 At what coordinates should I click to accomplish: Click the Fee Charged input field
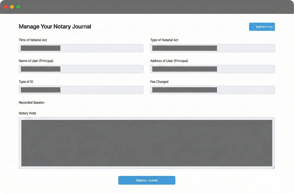tap(212, 90)
